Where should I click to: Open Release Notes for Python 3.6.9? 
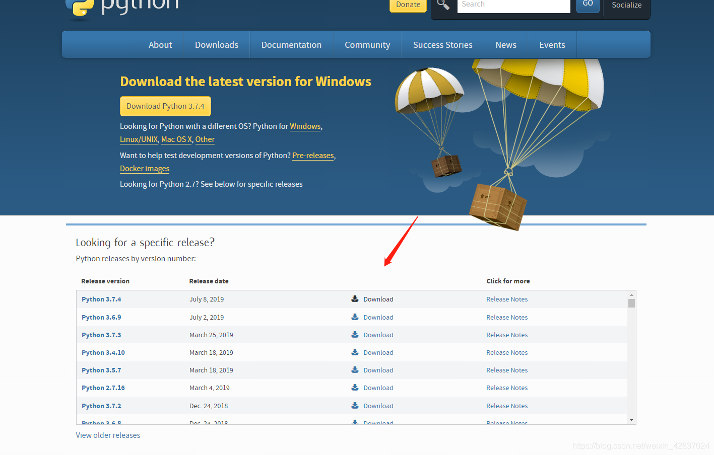click(507, 317)
